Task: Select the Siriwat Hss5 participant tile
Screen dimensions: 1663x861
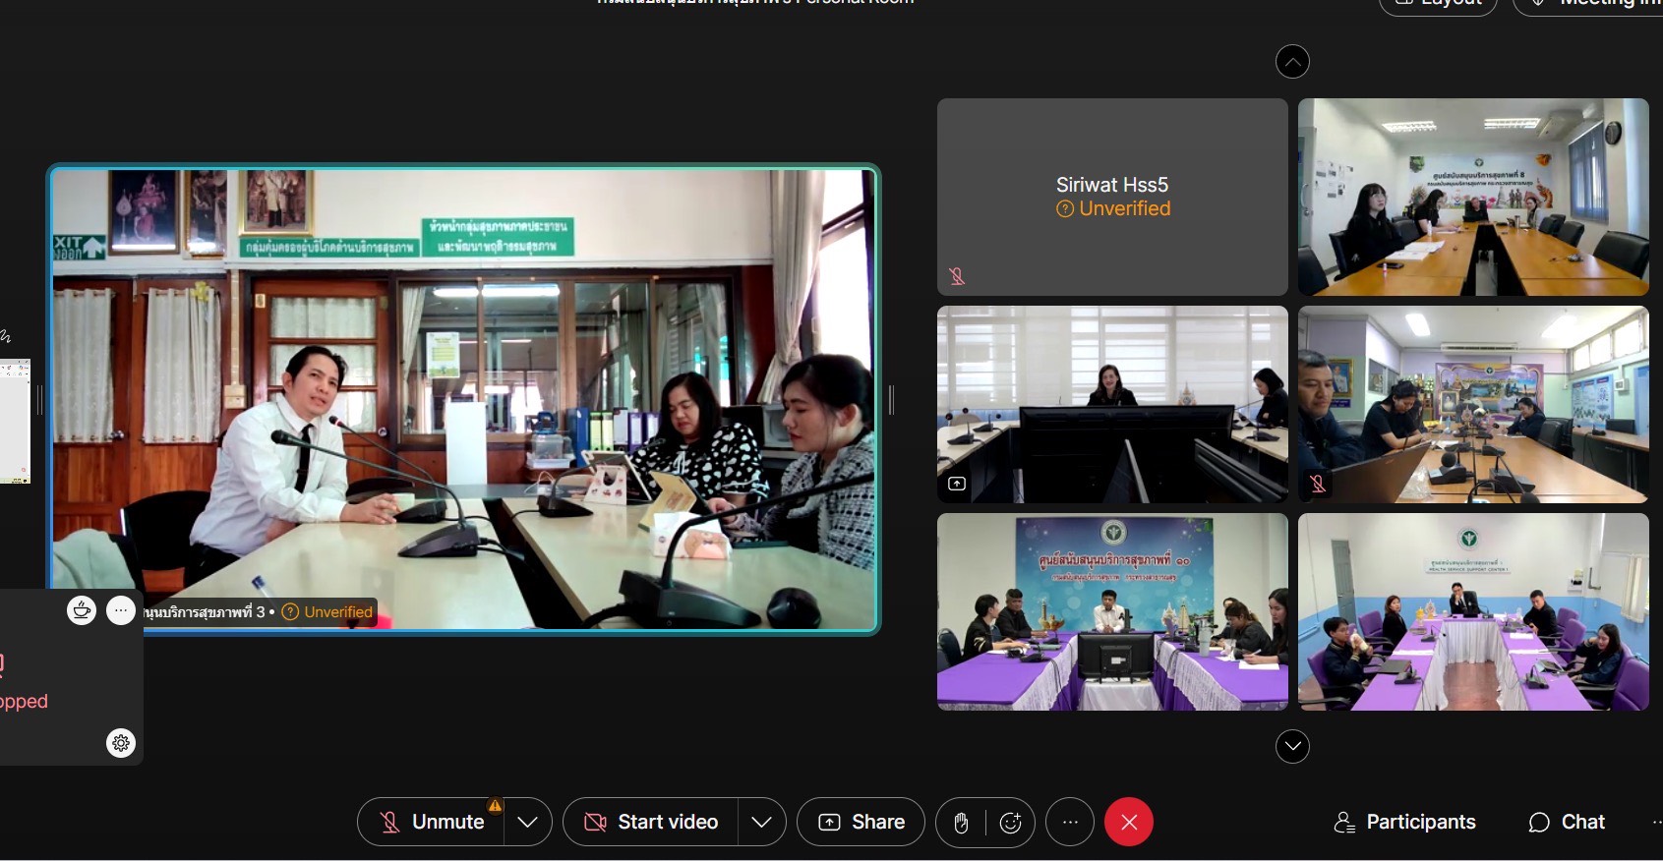Action: point(1112,197)
